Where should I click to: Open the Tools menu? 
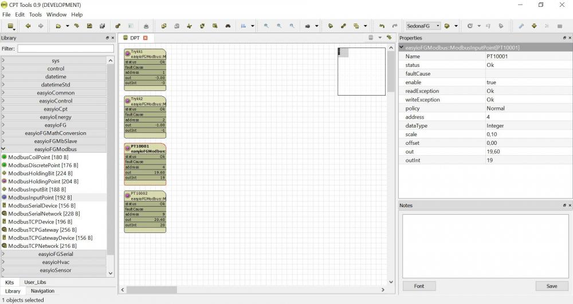pos(36,14)
